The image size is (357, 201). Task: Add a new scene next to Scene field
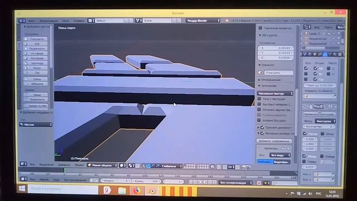174,21
